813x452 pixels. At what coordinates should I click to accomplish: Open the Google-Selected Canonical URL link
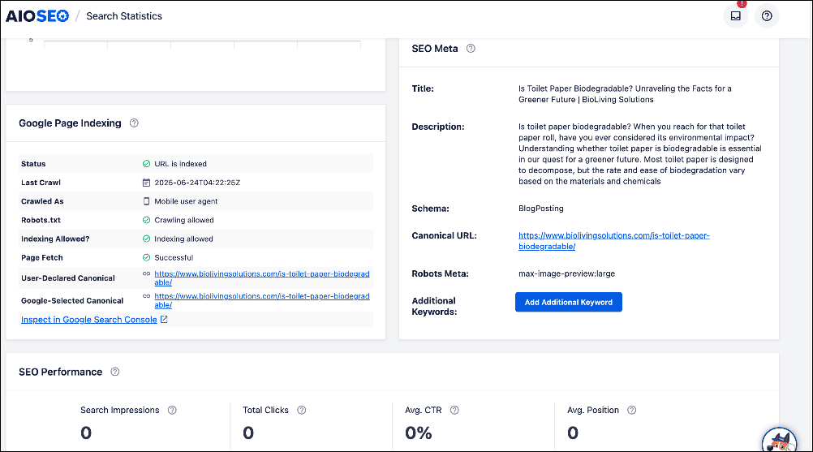click(x=262, y=300)
